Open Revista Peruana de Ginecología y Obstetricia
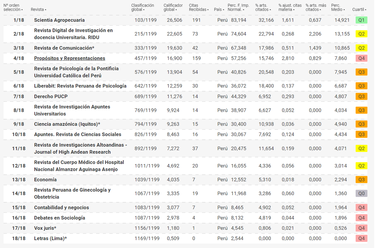Image resolution: width=378 pixels, height=248 pixels. [x=72, y=193]
